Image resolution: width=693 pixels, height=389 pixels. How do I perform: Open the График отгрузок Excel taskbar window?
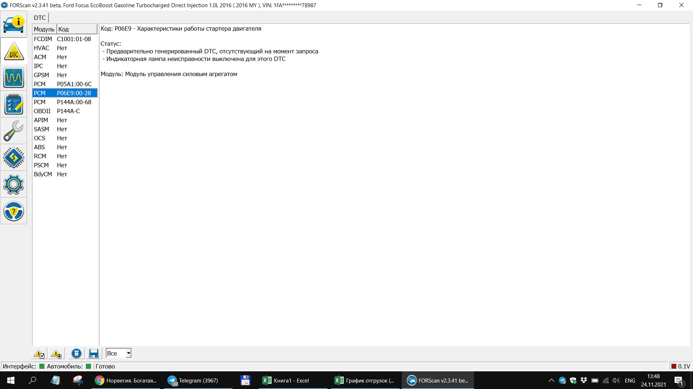pos(365,380)
